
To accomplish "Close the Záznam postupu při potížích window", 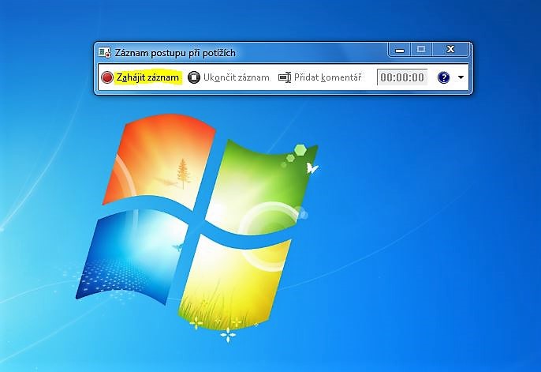I will (450, 49).
